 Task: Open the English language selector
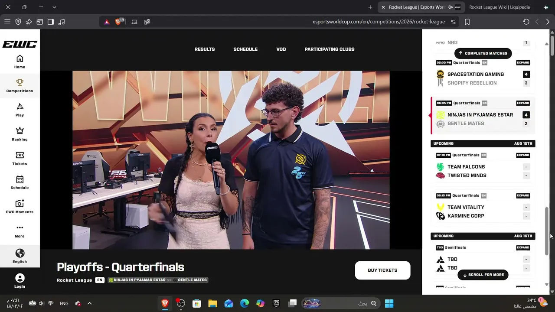[x=20, y=256]
